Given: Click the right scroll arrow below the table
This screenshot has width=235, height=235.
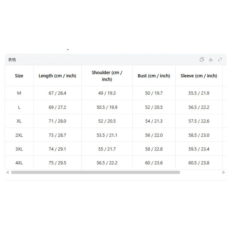Looking at the screenshot, I should (224, 172).
